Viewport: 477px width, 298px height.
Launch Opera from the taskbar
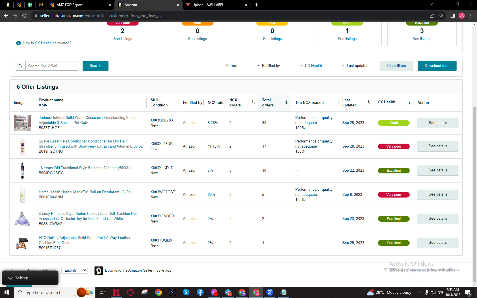pos(131,292)
